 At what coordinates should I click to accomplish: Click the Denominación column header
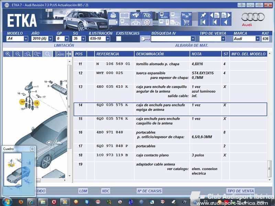pyautogui.click(x=162, y=54)
